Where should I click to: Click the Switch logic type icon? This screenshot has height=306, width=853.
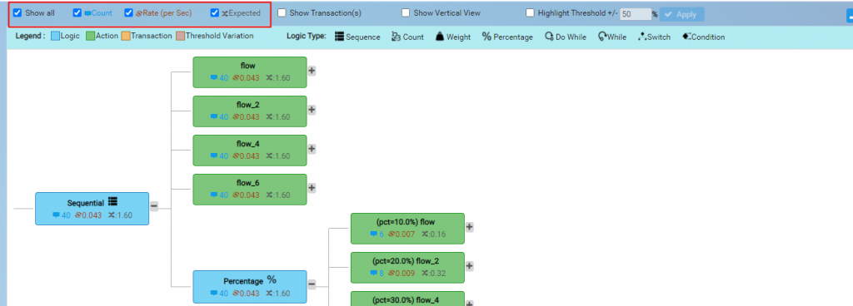click(642, 37)
